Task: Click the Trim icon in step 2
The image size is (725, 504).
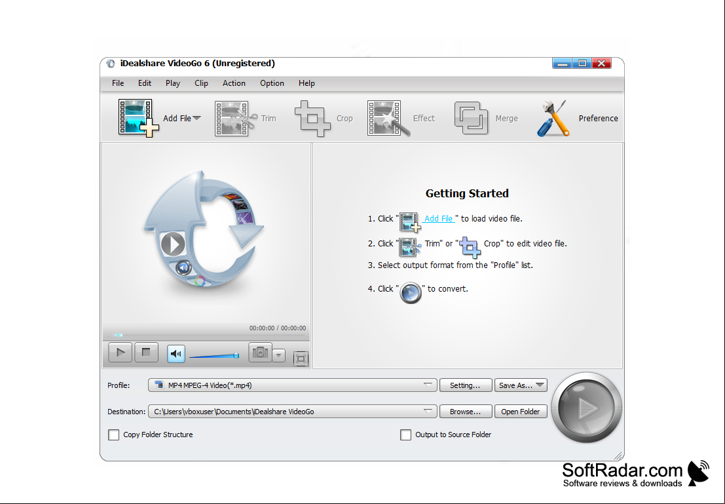Action: (x=410, y=246)
